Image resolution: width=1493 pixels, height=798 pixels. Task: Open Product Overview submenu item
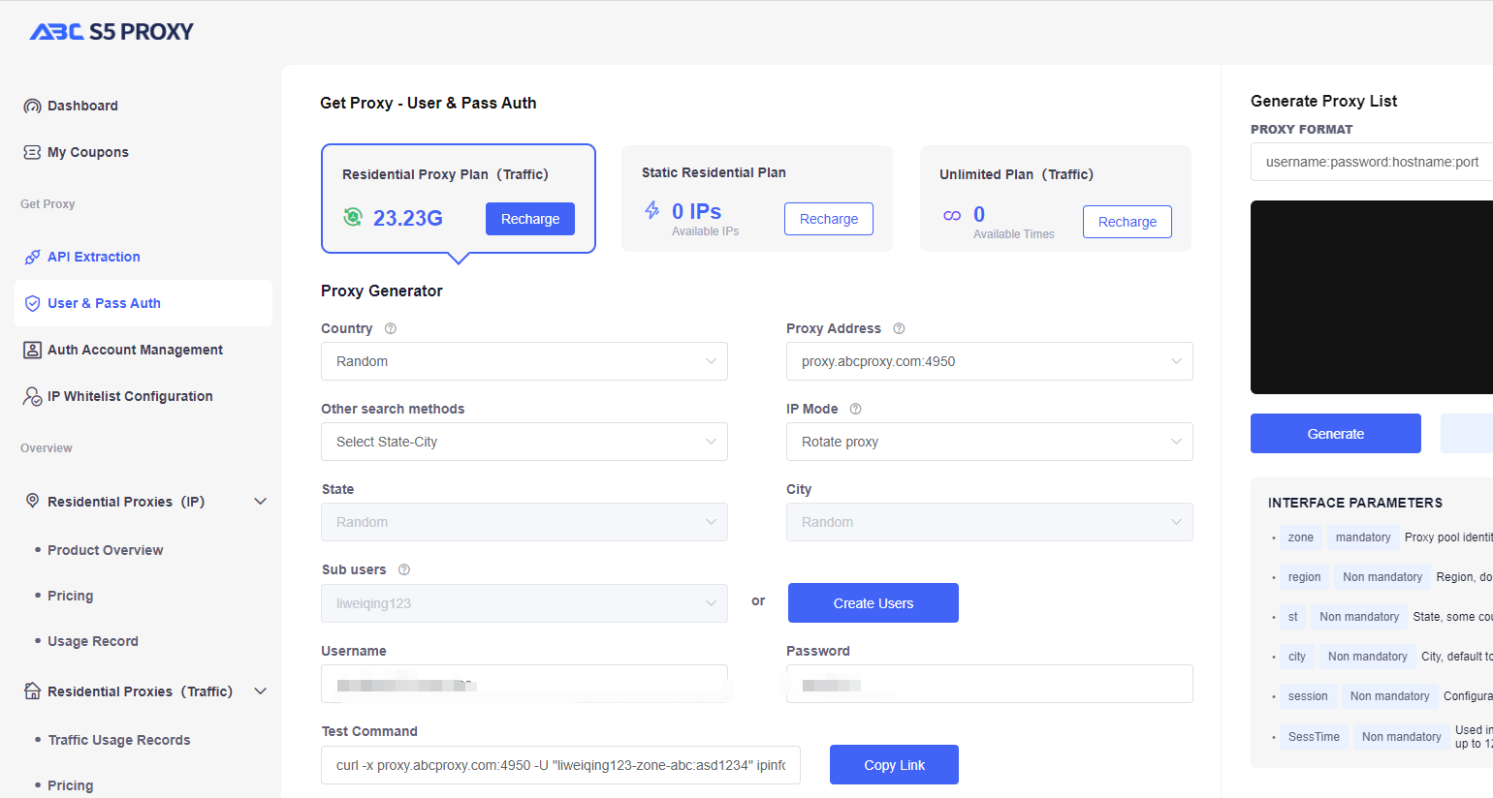105,550
